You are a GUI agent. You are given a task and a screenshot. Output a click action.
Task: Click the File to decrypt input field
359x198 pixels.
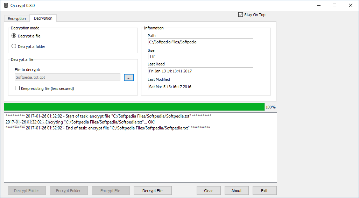tap(68, 77)
